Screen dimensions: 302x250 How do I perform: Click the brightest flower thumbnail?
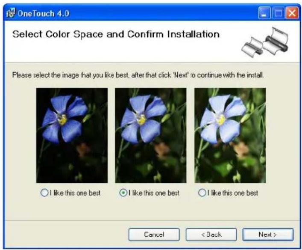coord(230,136)
